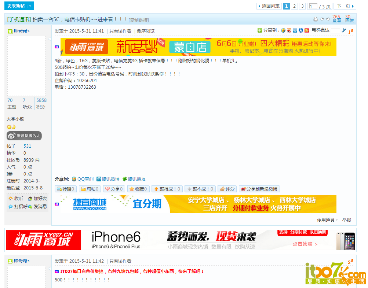Select page 1 in pagination
368x288 pixels.
(286, 6)
